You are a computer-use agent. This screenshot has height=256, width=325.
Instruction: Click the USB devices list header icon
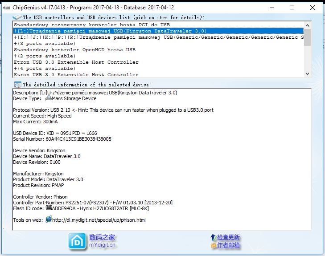point(17,17)
